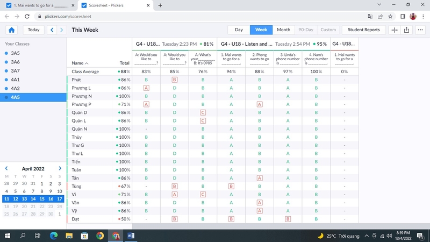Open Microsoft Edge from taskbar
The image size is (430, 242).
point(54,236)
